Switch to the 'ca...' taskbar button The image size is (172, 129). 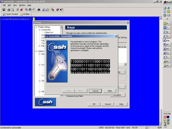pos(167,40)
